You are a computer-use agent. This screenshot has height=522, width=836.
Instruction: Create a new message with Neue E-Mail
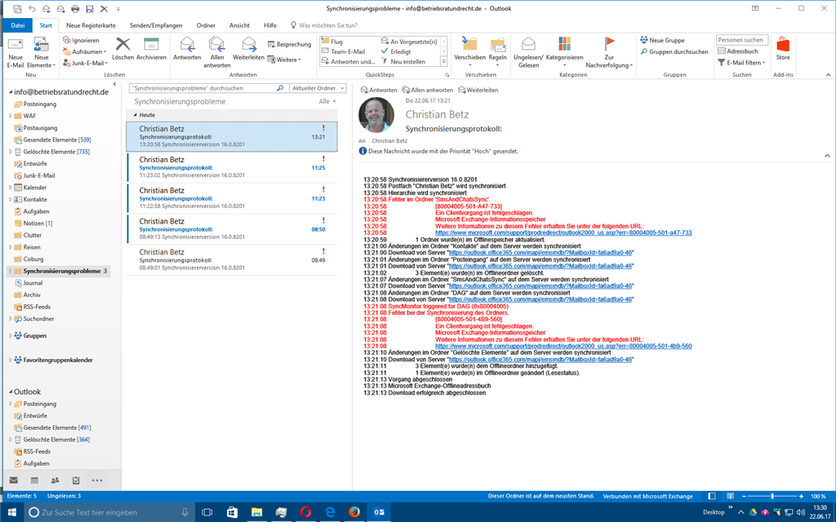(x=16, y=53)
